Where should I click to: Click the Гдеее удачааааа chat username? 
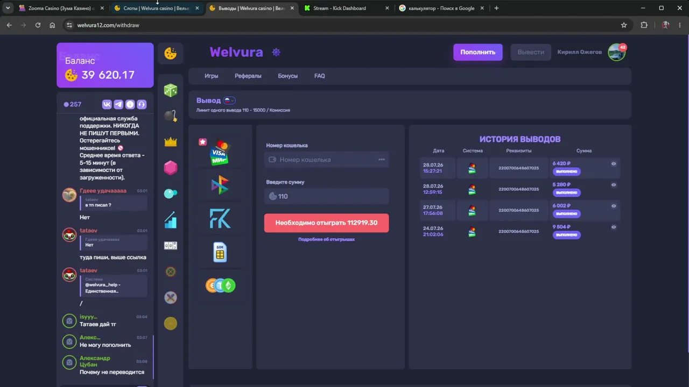point(103,191)
